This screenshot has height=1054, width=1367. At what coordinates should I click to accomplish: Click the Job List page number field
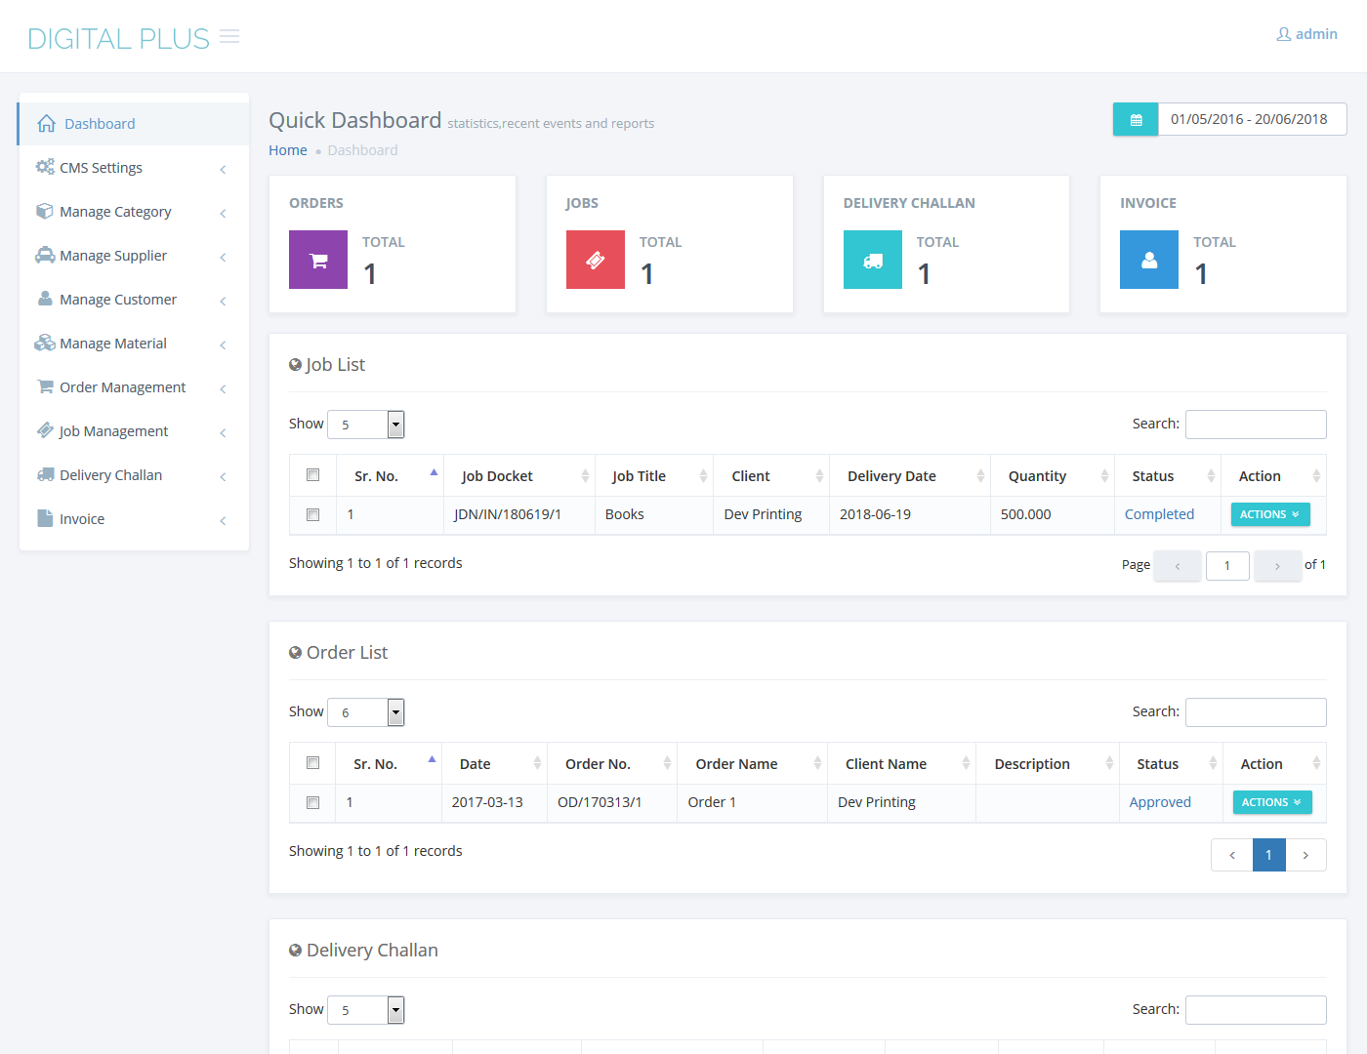point(1227,566)
